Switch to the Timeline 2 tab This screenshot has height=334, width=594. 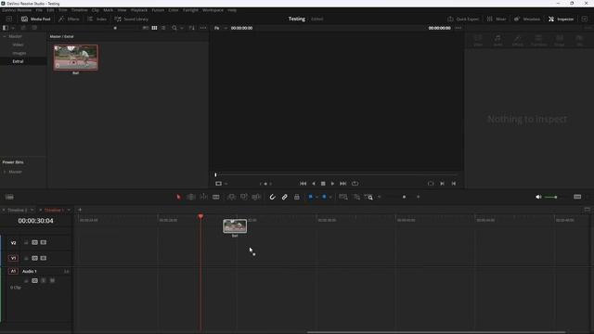(x=18, y=210)
